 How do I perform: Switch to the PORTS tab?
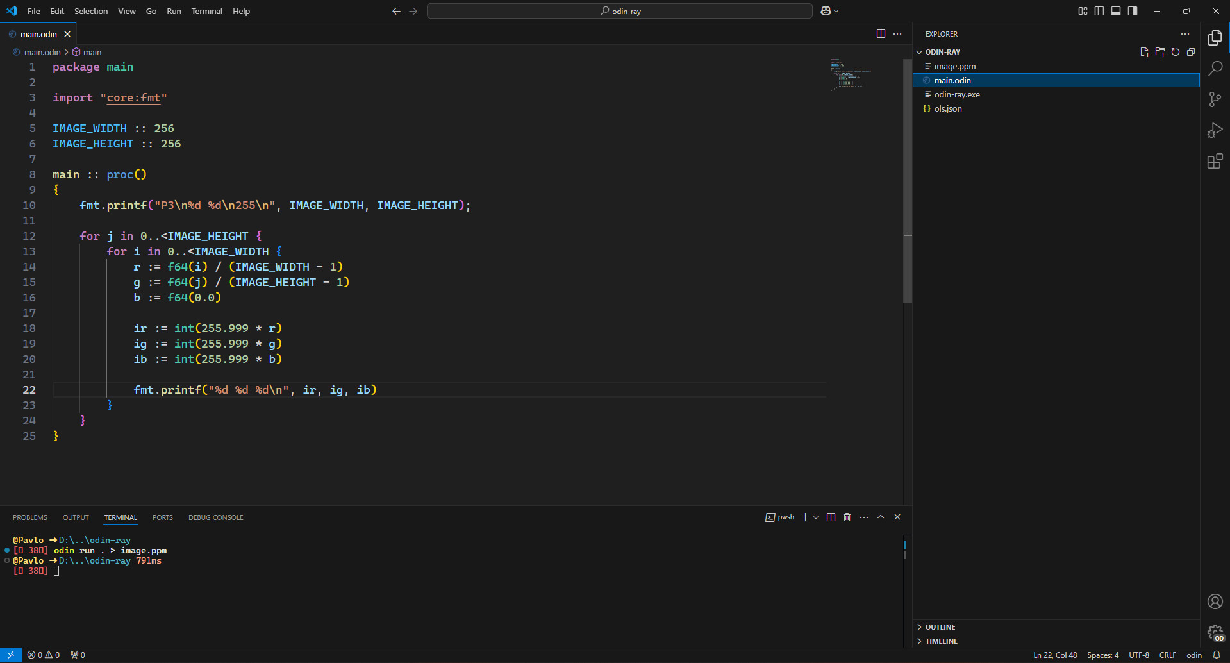[163, 517]
